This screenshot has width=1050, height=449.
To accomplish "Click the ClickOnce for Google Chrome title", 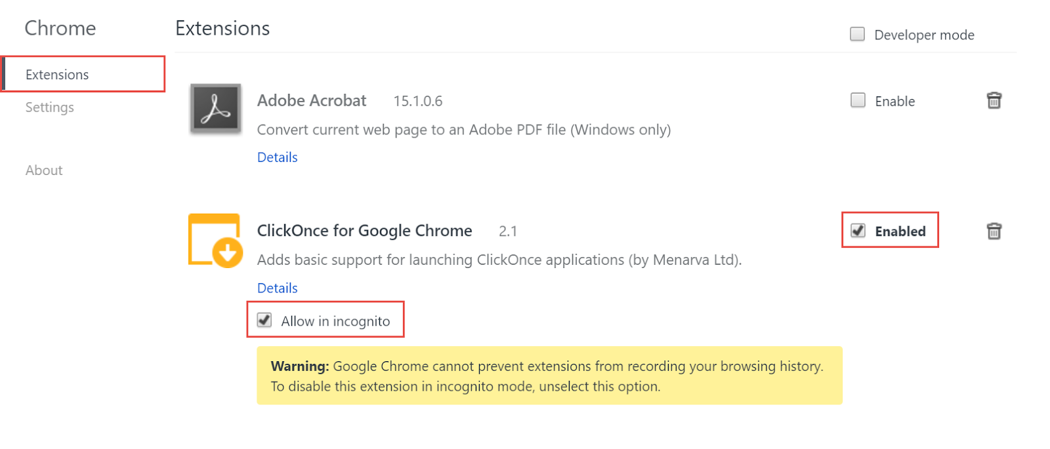I will 364,231.
